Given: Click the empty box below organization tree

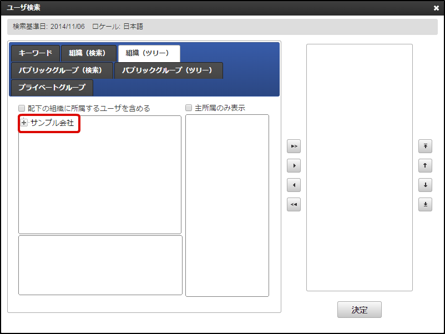Looking at the screenshot, I should (x=100, y=265).
